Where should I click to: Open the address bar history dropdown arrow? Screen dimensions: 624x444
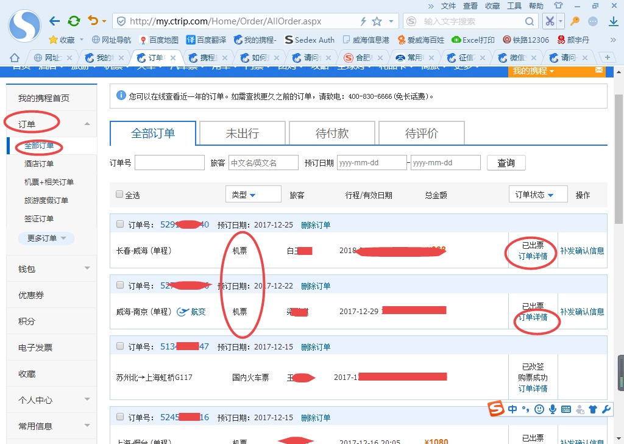tap(391, 21)
